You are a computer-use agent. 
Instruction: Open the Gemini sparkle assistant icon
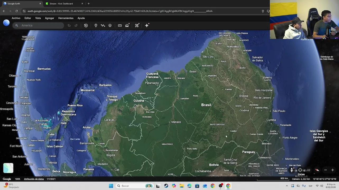[147, 25]
